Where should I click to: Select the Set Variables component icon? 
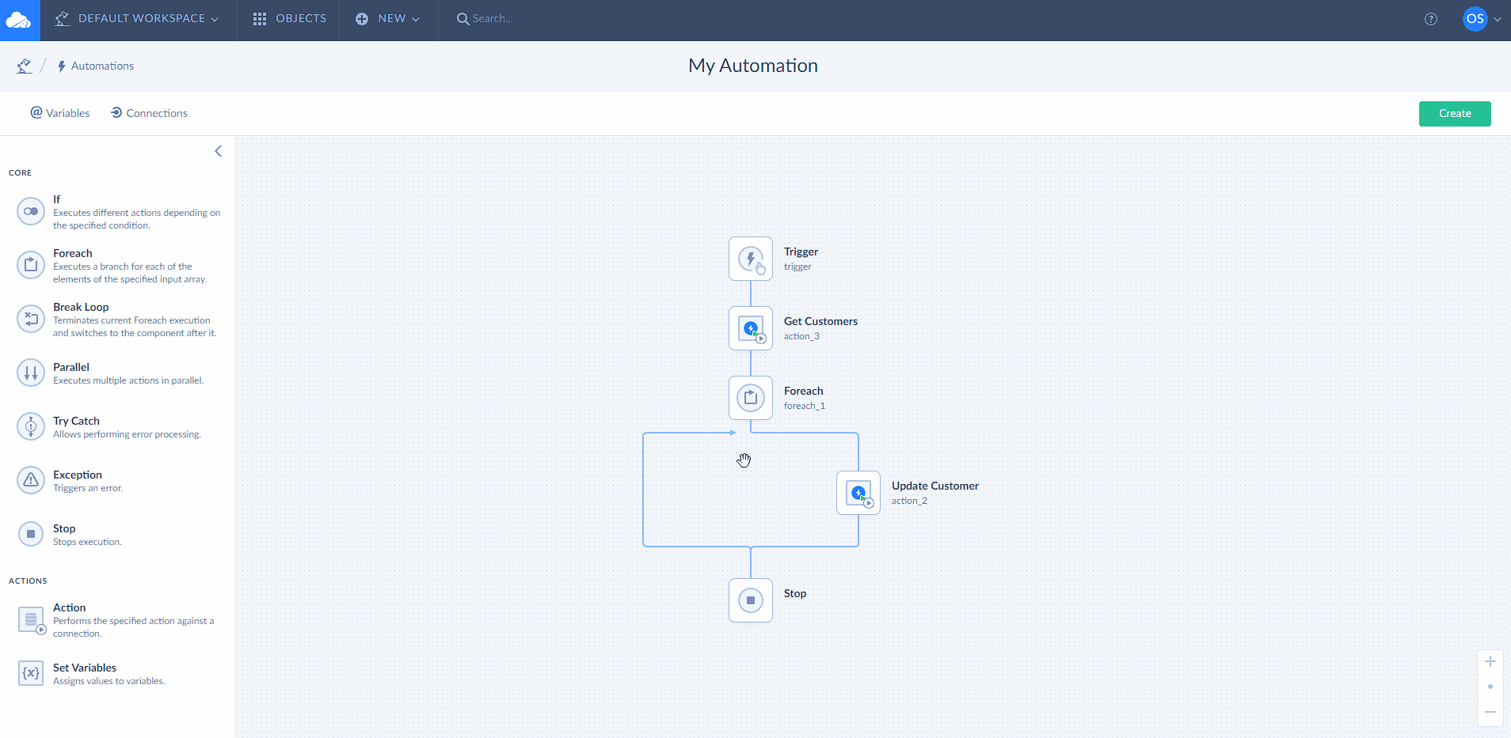tap(31, 673)
